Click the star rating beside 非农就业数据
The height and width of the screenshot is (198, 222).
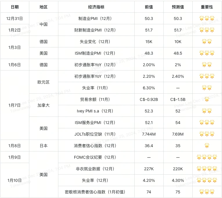click(207, 169)
